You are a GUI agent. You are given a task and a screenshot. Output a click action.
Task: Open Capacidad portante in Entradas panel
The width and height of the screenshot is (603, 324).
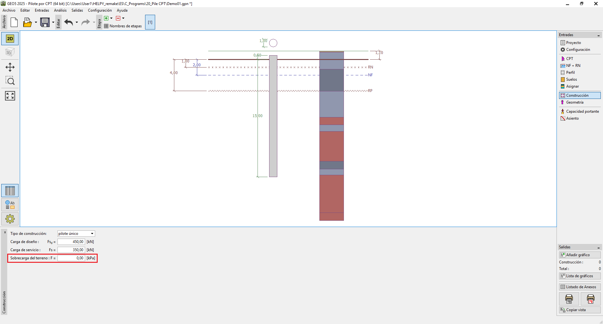582,111
